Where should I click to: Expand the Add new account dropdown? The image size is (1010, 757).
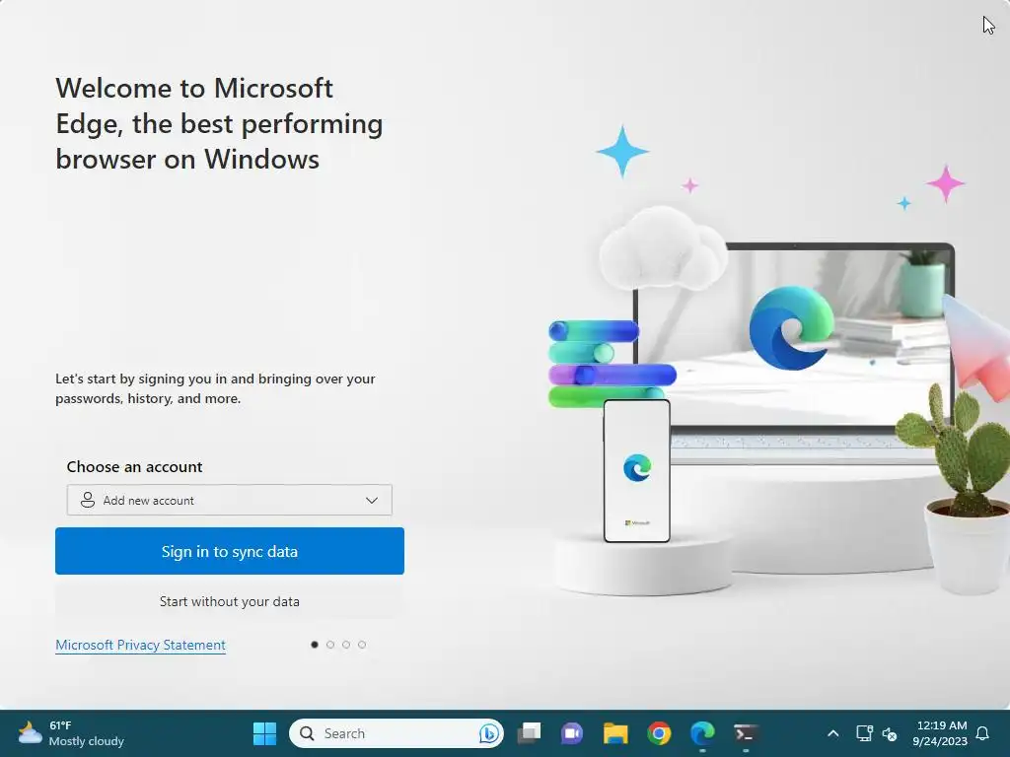coord(229,500)
